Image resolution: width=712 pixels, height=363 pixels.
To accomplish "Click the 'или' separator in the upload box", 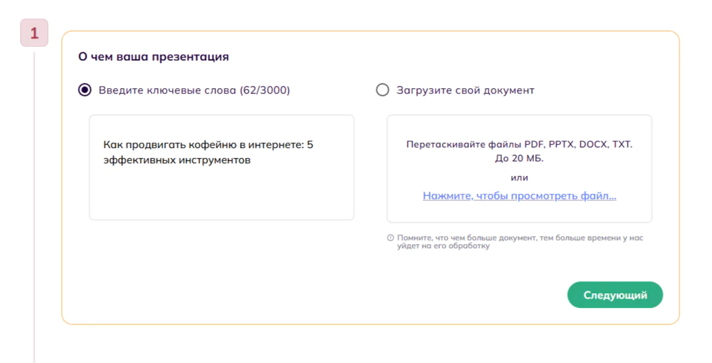I will click(519, 178).
